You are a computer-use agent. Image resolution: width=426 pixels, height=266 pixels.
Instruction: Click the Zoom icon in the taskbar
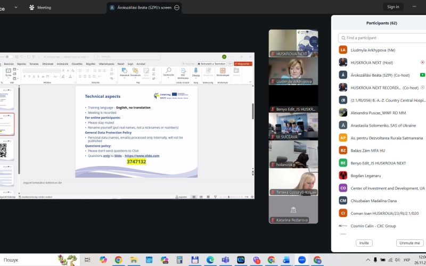click(x=302, y=260)
